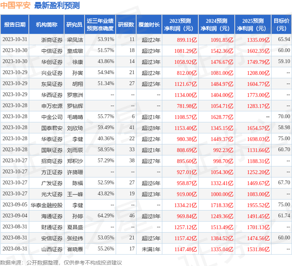The width and height of the screenshot is (292, 266).
Task: Click report count 46
Action: [132, 215]
